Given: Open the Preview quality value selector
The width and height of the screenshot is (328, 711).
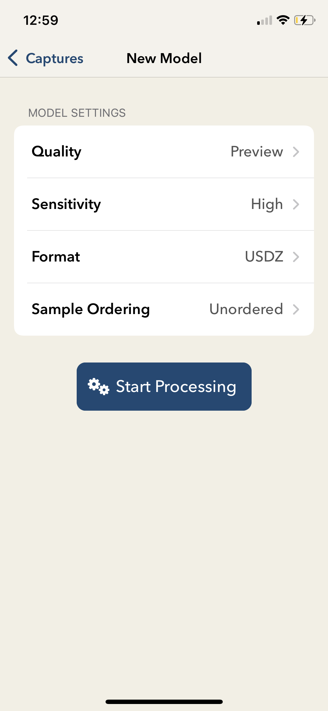Looking at the screenshot, I should [257, 152].
